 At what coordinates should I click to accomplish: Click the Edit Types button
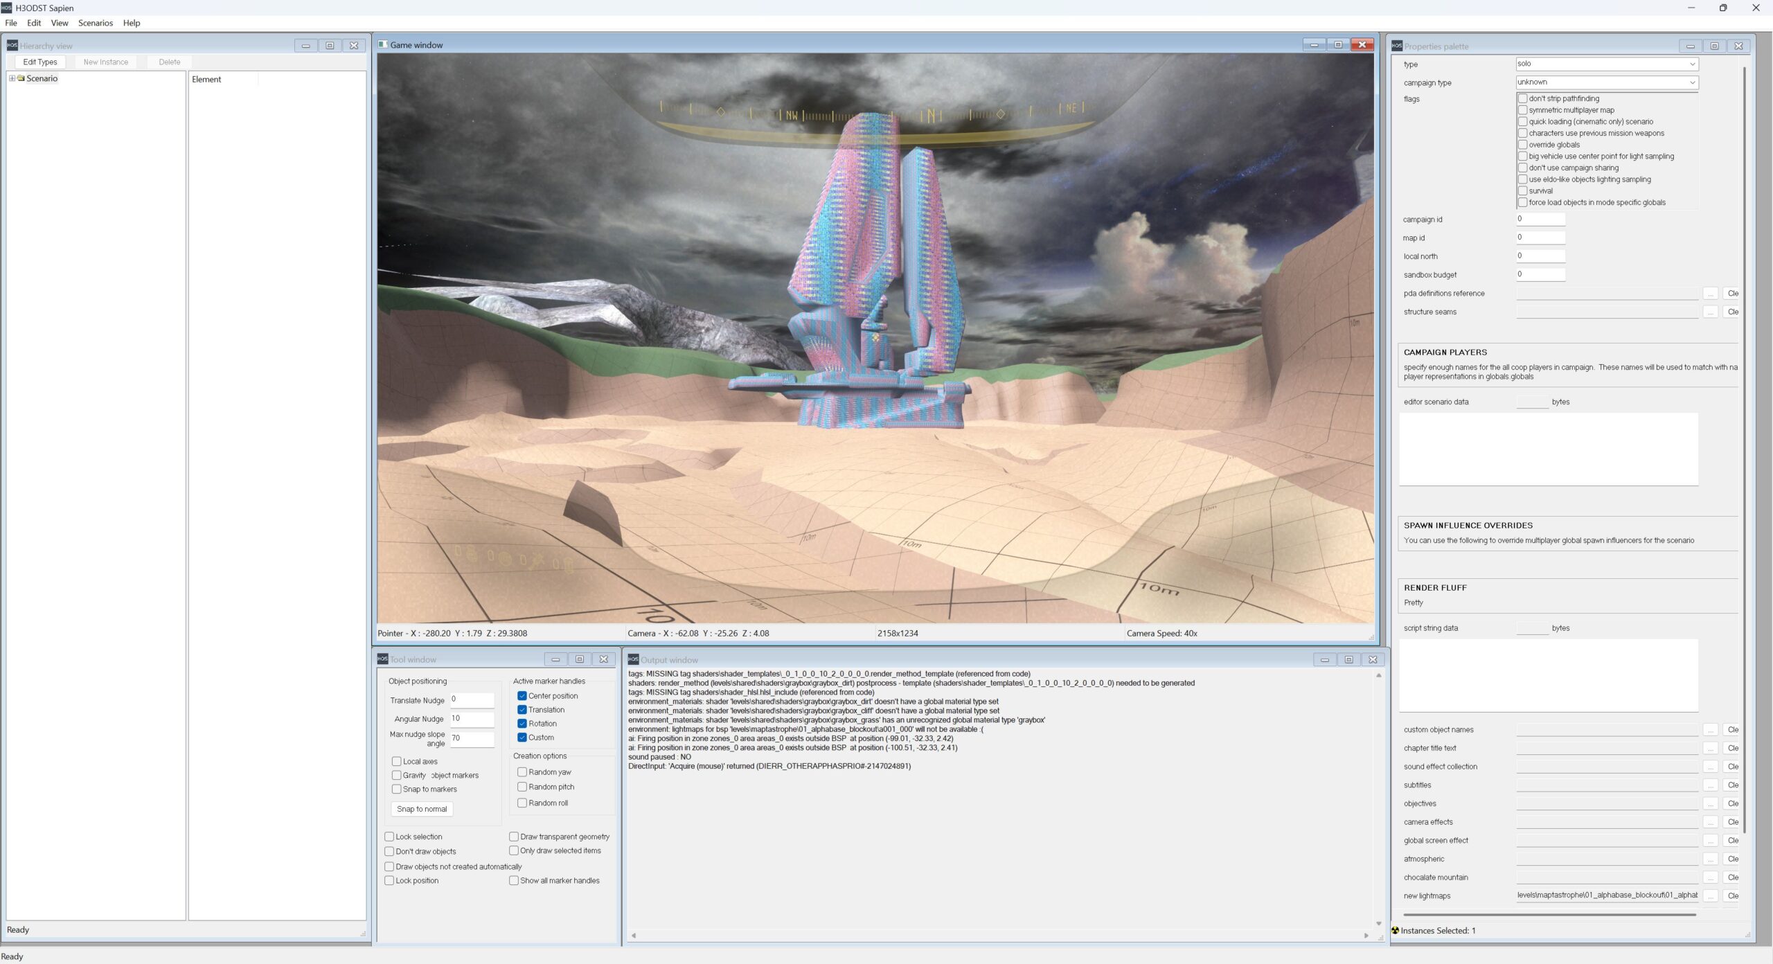coord(40,62)
